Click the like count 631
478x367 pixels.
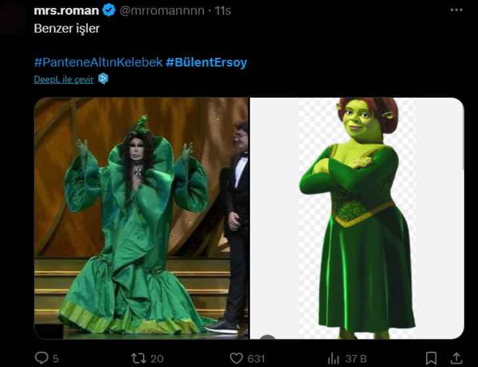256,358
